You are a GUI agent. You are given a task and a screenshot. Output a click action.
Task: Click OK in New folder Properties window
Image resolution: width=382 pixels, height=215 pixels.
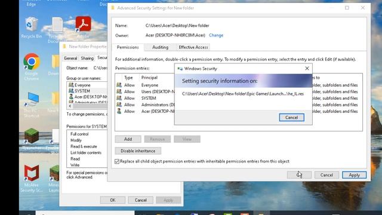(113, 200)
